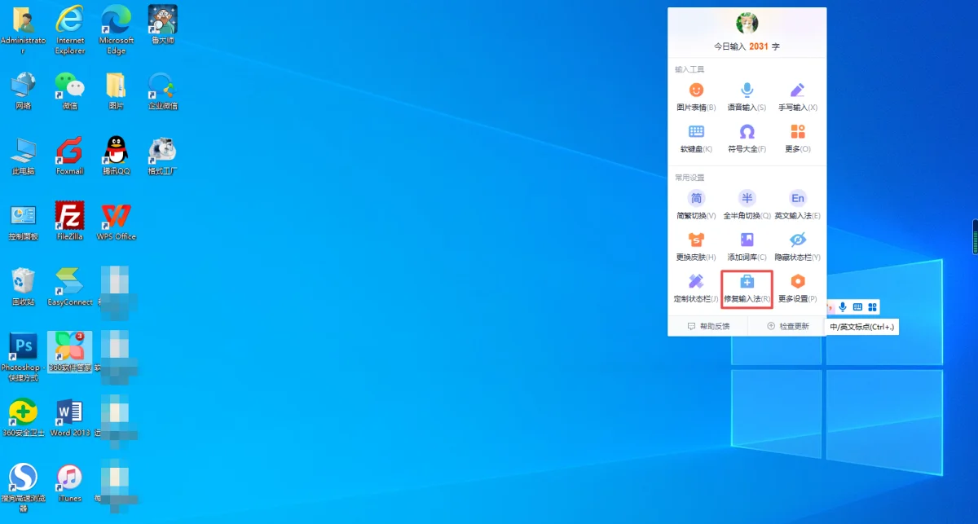This screenshot has width=978, height=524.
Task: Click 修复输入法 repair icon
Action: tap(747, 282)
